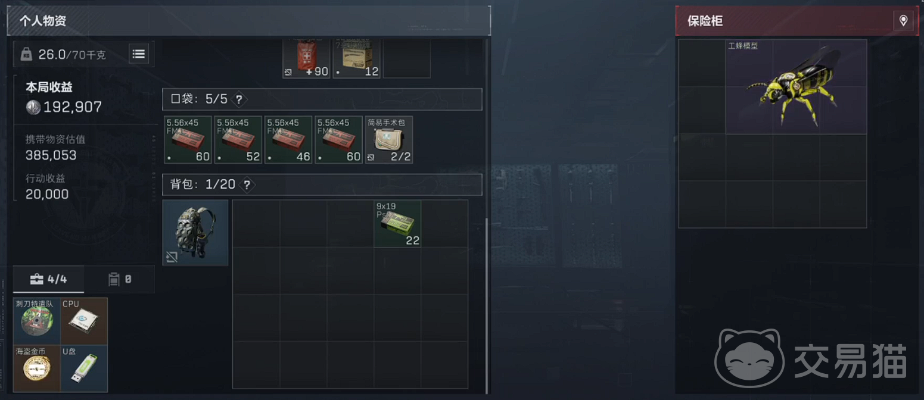Screen dimensions: 924x400
Task: Select the 9x19 ammo box in backpack
Action: coord(397,223)
